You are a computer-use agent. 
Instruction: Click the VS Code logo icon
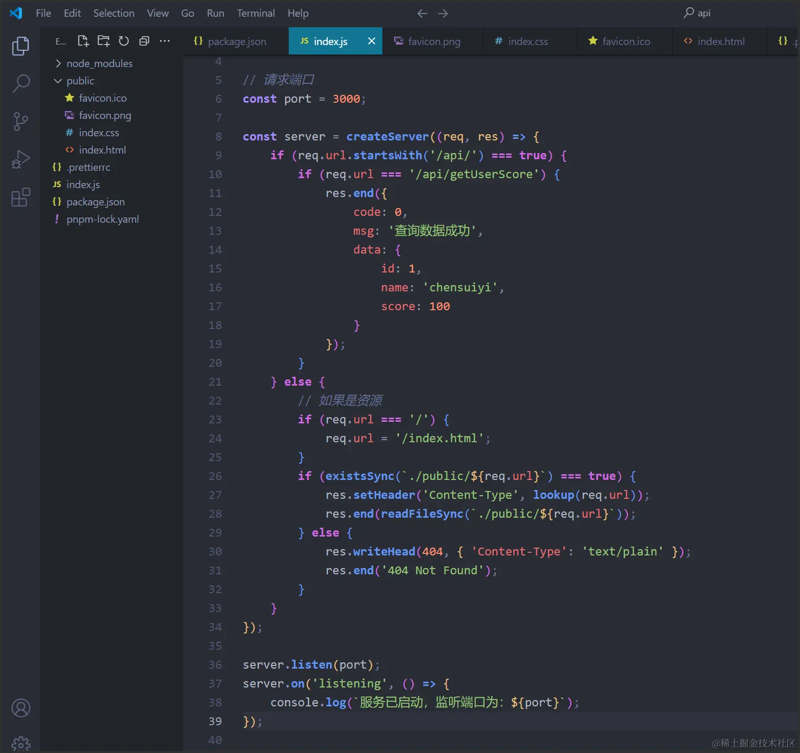[16, 13]
